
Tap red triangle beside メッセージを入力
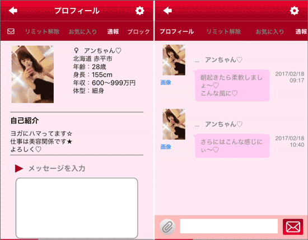tap(19, 168)
